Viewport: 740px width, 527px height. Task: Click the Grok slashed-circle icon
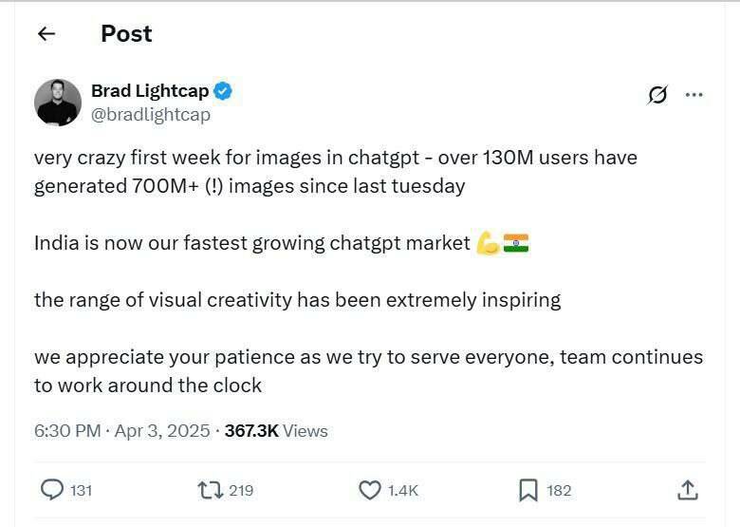657,95
